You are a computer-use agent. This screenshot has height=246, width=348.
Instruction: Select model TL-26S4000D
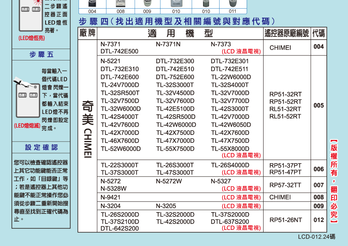[x=230, y=165]
